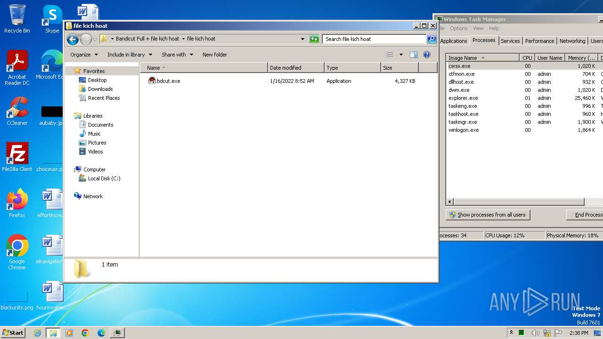
Task: Select Favorites in the navigation pane
Action: tap(94, 71)
